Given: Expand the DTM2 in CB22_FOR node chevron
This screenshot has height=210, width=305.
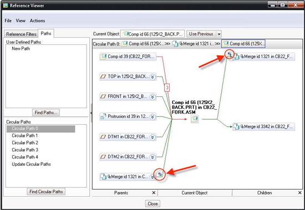Looking at the screenshot, I should click(x=152, y=157).
